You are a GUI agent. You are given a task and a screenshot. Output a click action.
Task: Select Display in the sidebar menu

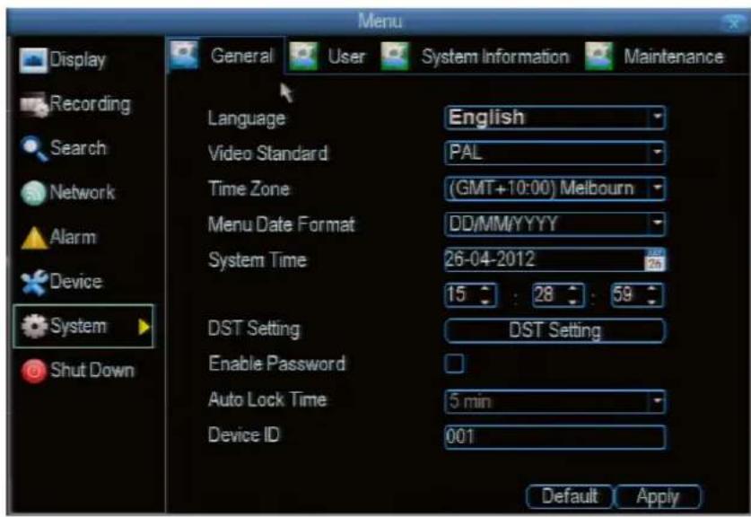(x=63, y=60)
